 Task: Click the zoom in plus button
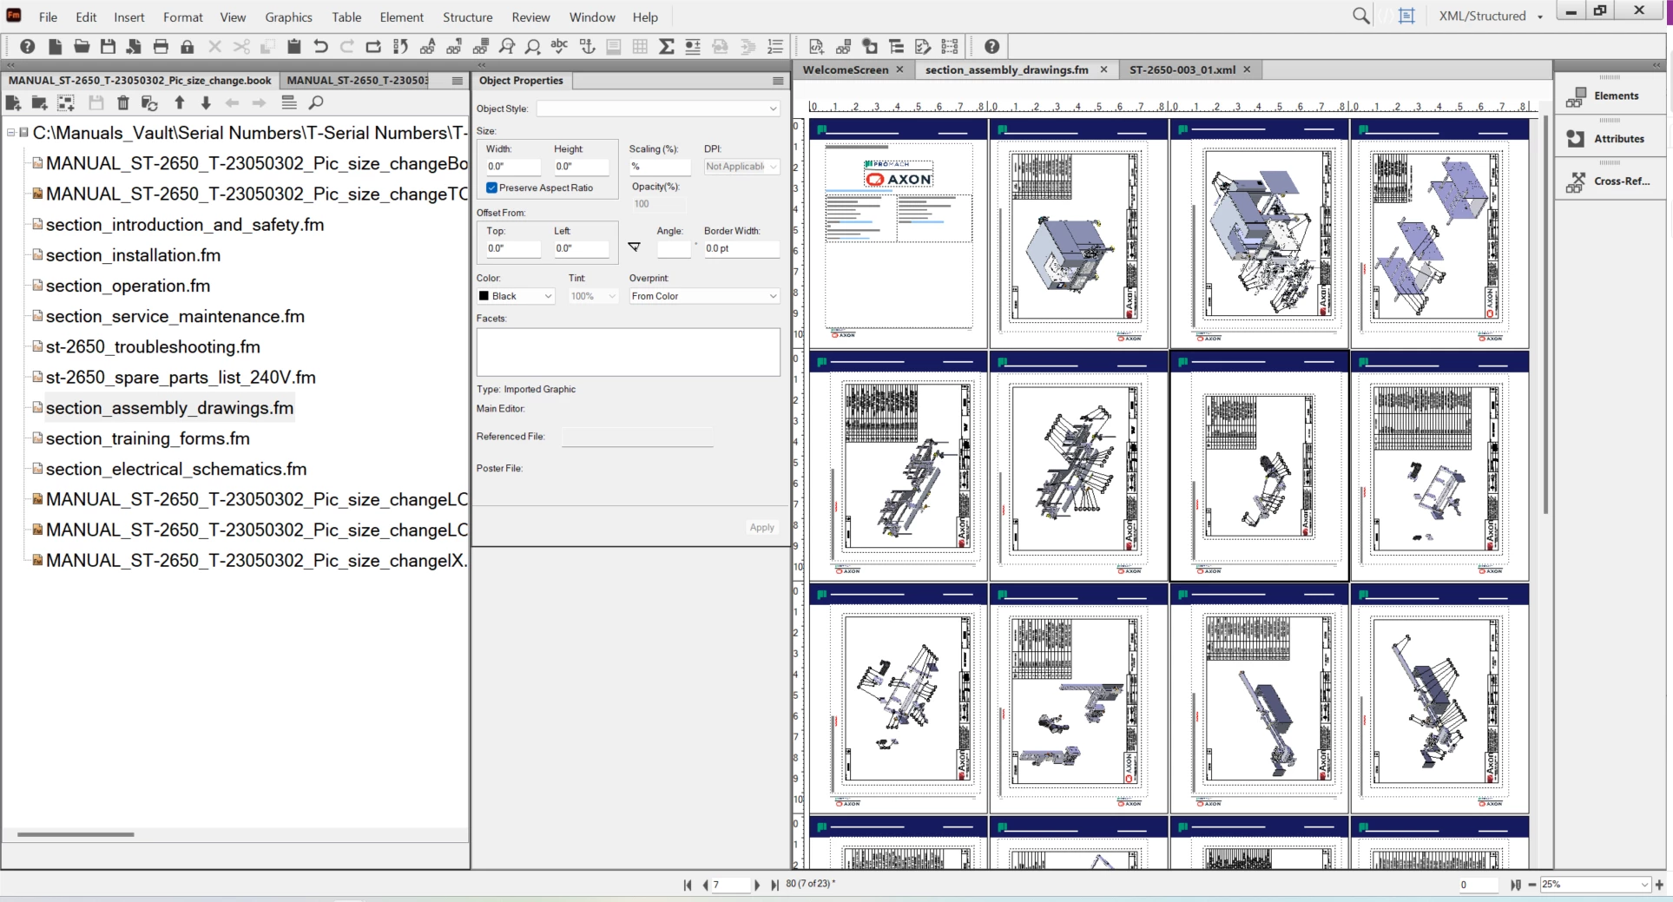1660,885
